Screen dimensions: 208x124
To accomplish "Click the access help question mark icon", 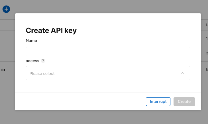I will point(43,61).
